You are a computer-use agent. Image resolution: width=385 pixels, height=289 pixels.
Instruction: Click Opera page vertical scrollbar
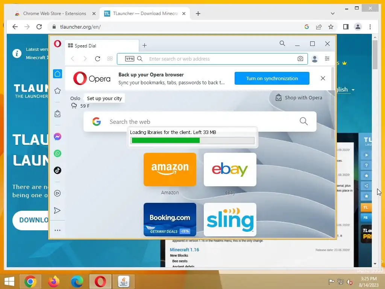tap(333, 102)
